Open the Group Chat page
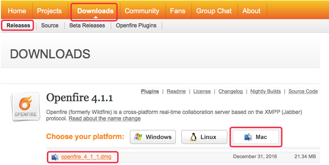This screenshot has width=329, height=165. tap(214, 11)
